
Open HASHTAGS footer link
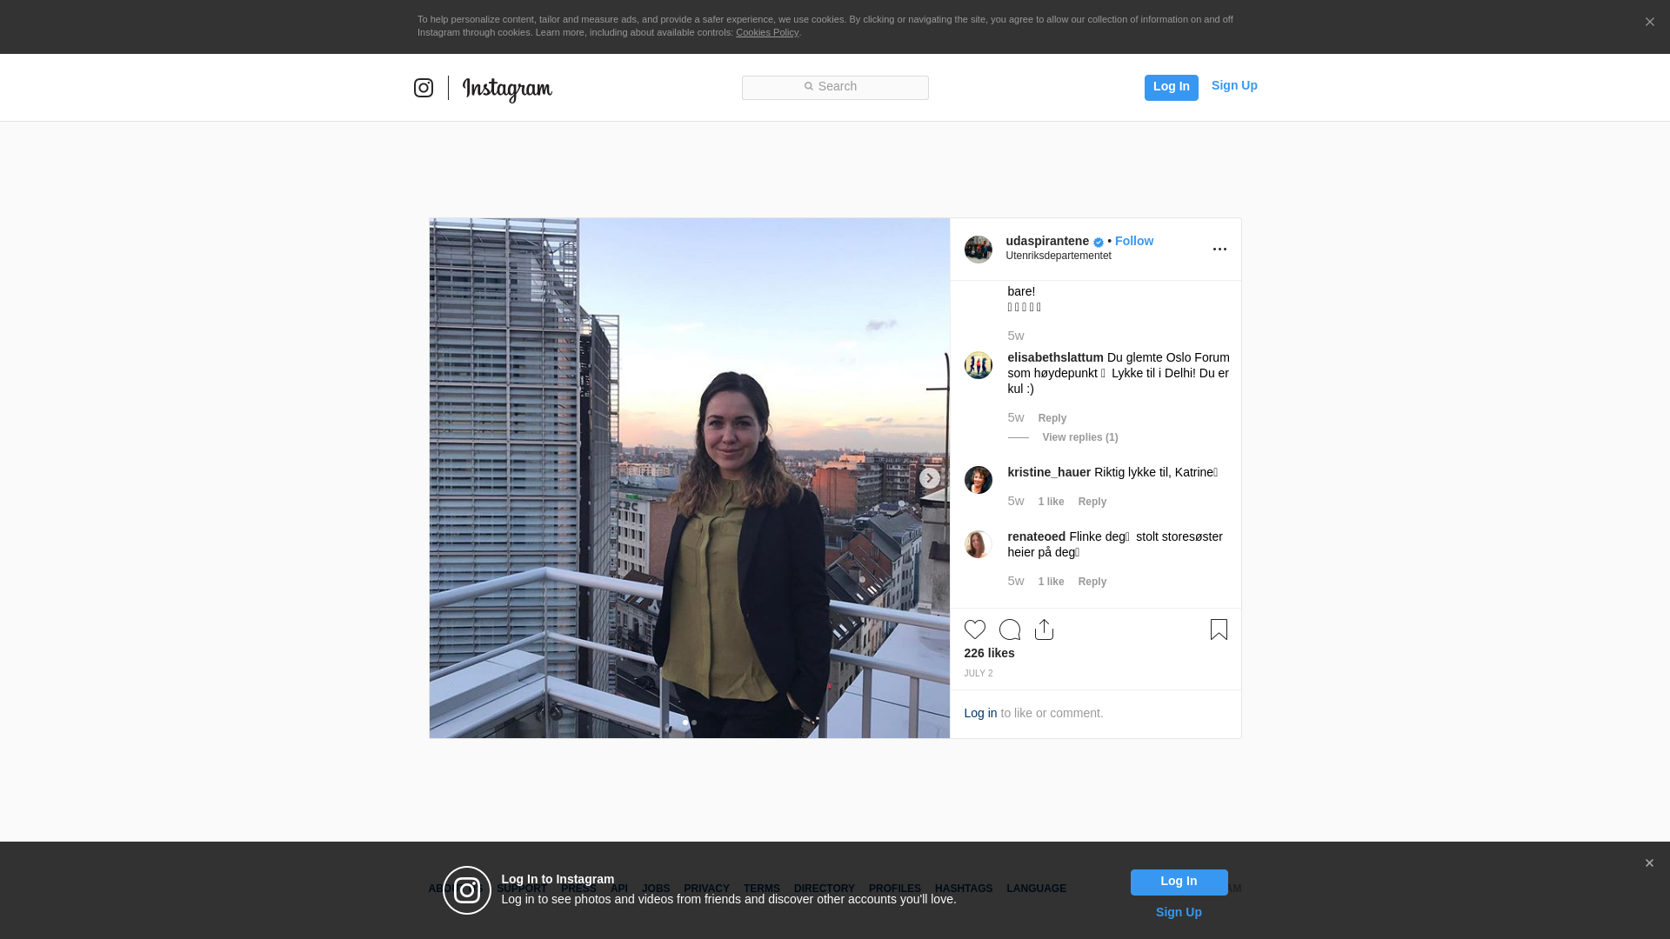(x=964, y=889)
